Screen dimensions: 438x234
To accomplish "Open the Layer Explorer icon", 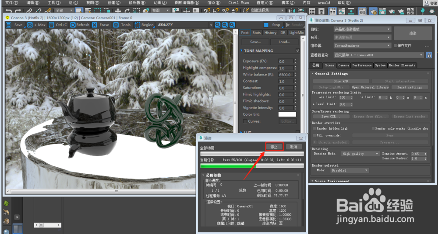I will point(321,11).
